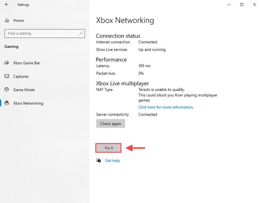Go to Settings Home
The width and height of the screenshot is (261, 203).
click(19, 21)
